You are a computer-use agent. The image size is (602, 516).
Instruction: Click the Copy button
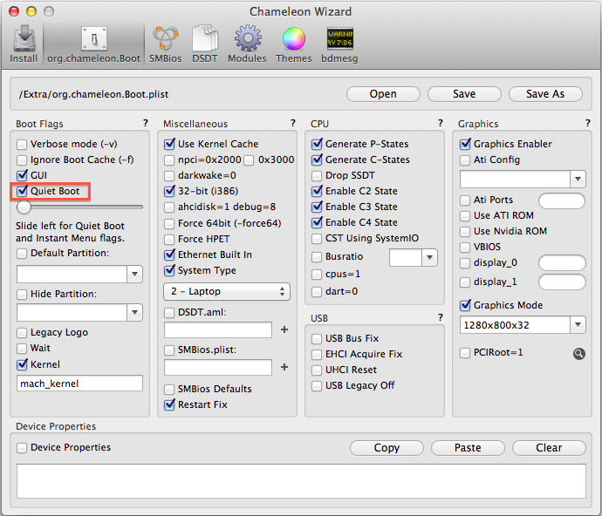[387, 448]
